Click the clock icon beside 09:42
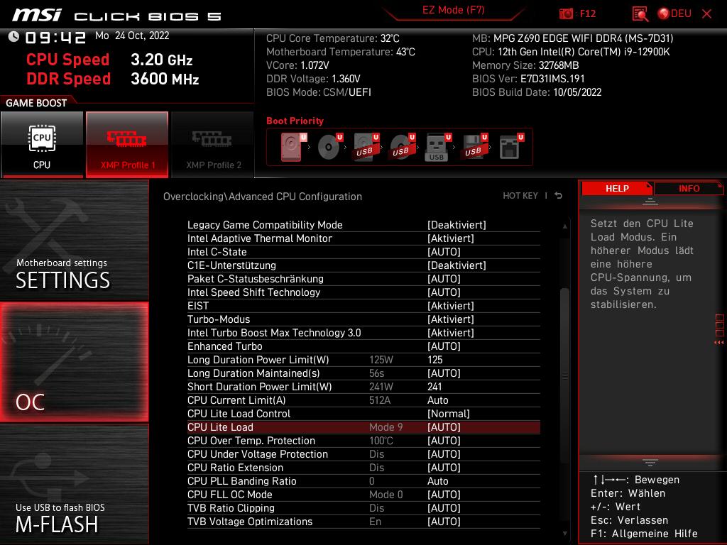This screenshot has height=545, width=727. click(13, 36)
